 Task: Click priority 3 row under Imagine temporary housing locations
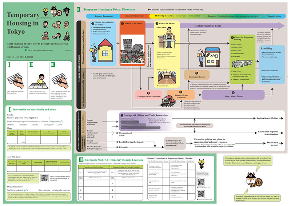(127, 197)
